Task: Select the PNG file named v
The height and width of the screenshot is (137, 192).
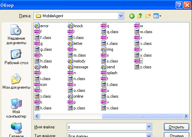Action: [105, 102]
